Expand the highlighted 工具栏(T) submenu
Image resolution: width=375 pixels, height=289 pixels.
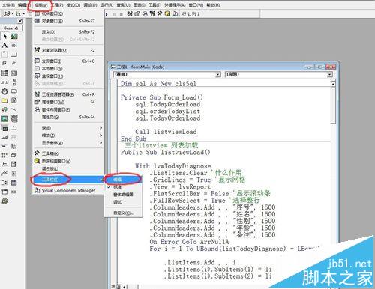pos(68,180)
